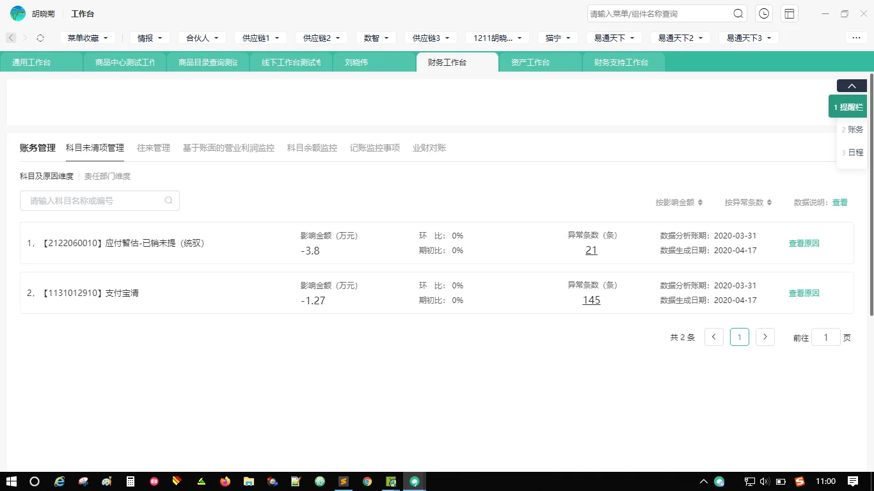Expand the 供应链1 dropdown menu
This screenshot has height=491, width=874.
click(260, 38)
